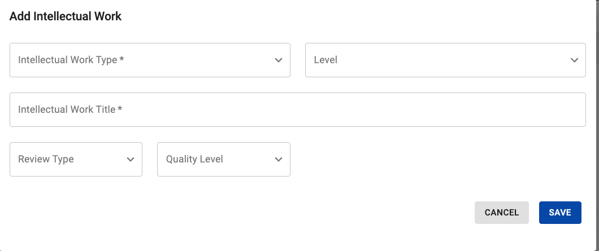Click the "Review Type" label text
The width and height of the screenshot is (599, 251).
tap(46, 160)
